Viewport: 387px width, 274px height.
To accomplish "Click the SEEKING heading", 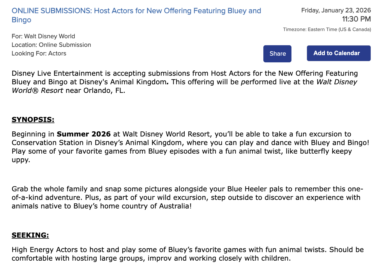I will [x=30, y=235].
